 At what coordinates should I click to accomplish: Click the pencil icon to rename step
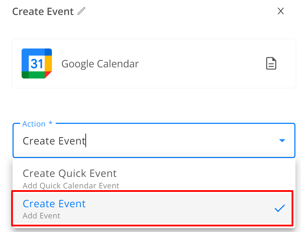coord(82,11)
